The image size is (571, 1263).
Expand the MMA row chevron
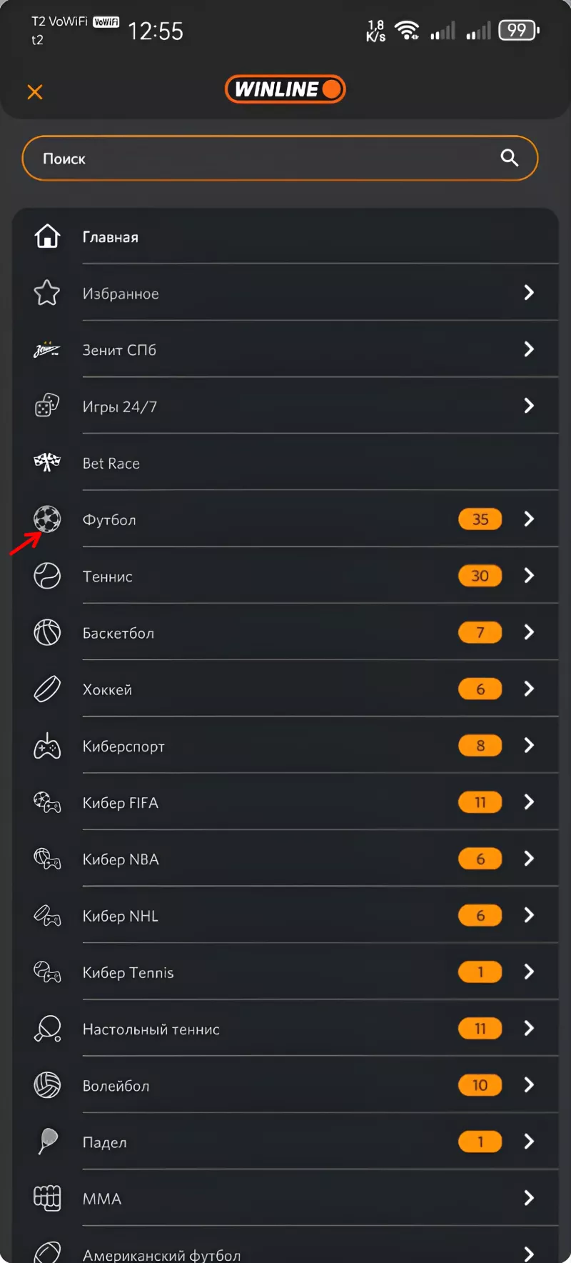point(529,1198)
